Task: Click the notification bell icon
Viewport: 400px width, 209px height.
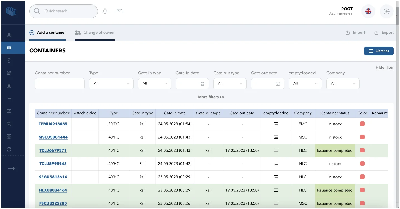Action: click(105, 11)
